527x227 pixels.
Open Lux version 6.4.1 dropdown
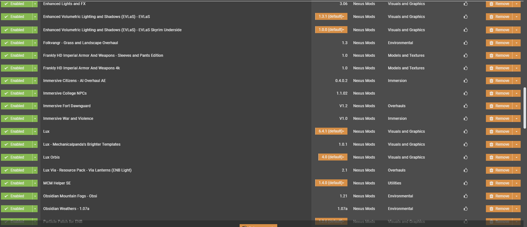[331, 131]
